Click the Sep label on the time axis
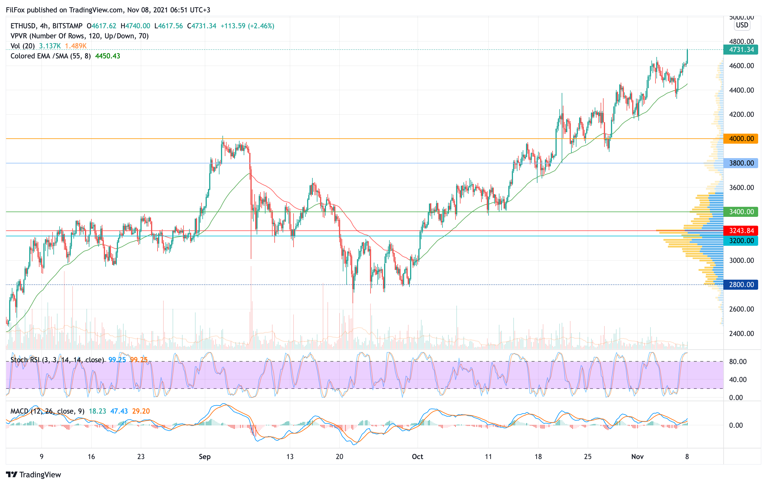Viewport: 767px width, 485px height. pos(204,457)
